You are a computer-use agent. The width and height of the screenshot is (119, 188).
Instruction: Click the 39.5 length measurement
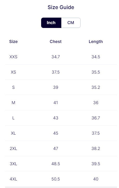96,164
